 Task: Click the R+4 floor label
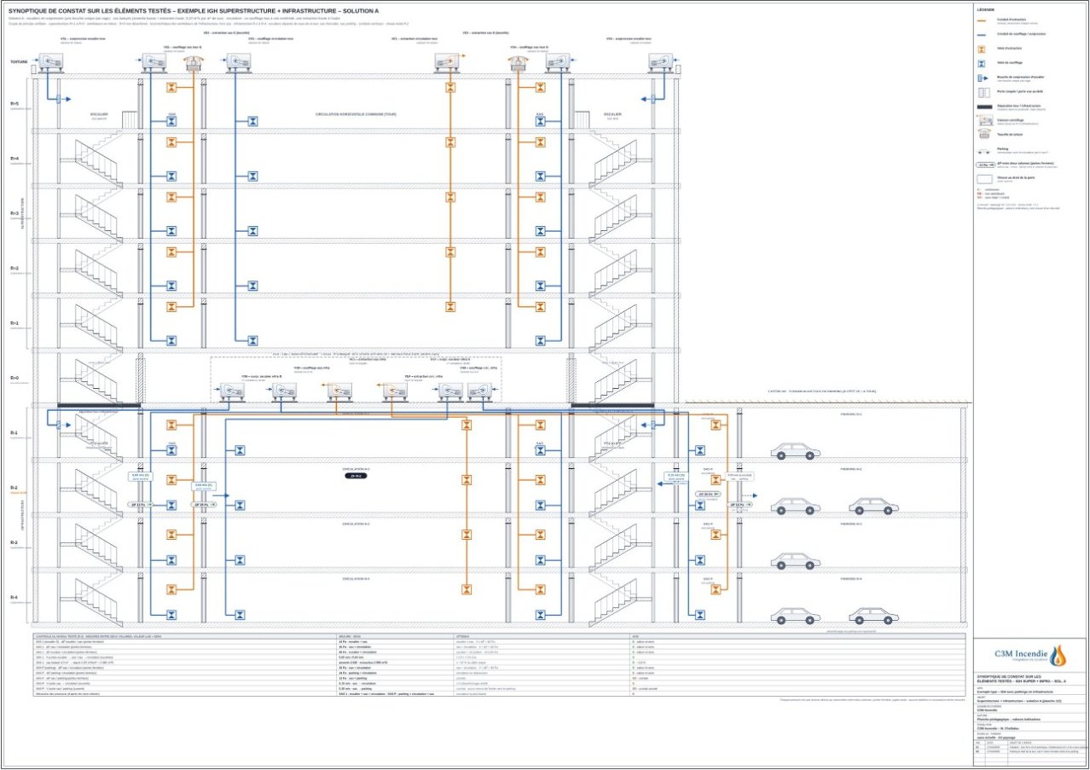pyautogui.click(x=14, y=159)
